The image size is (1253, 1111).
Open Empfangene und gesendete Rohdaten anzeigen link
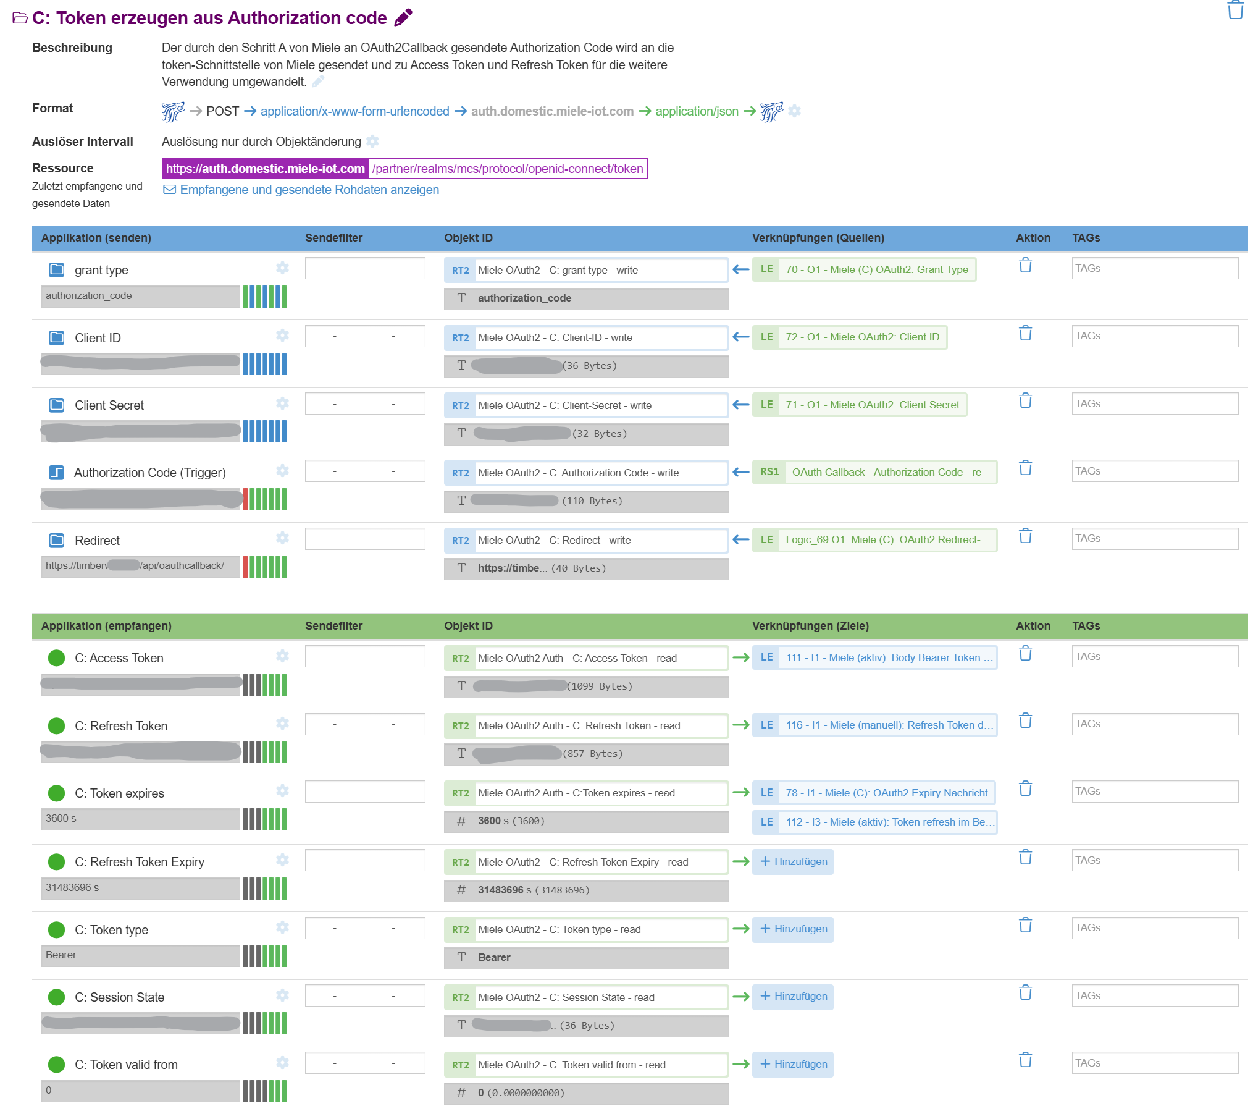pos(309,190)
